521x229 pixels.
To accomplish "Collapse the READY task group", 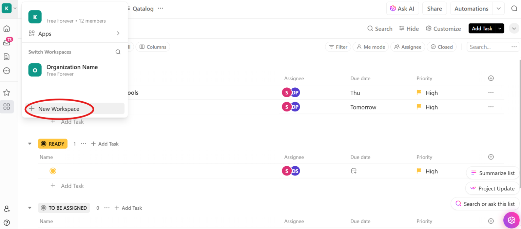I will tap(30, 143).
